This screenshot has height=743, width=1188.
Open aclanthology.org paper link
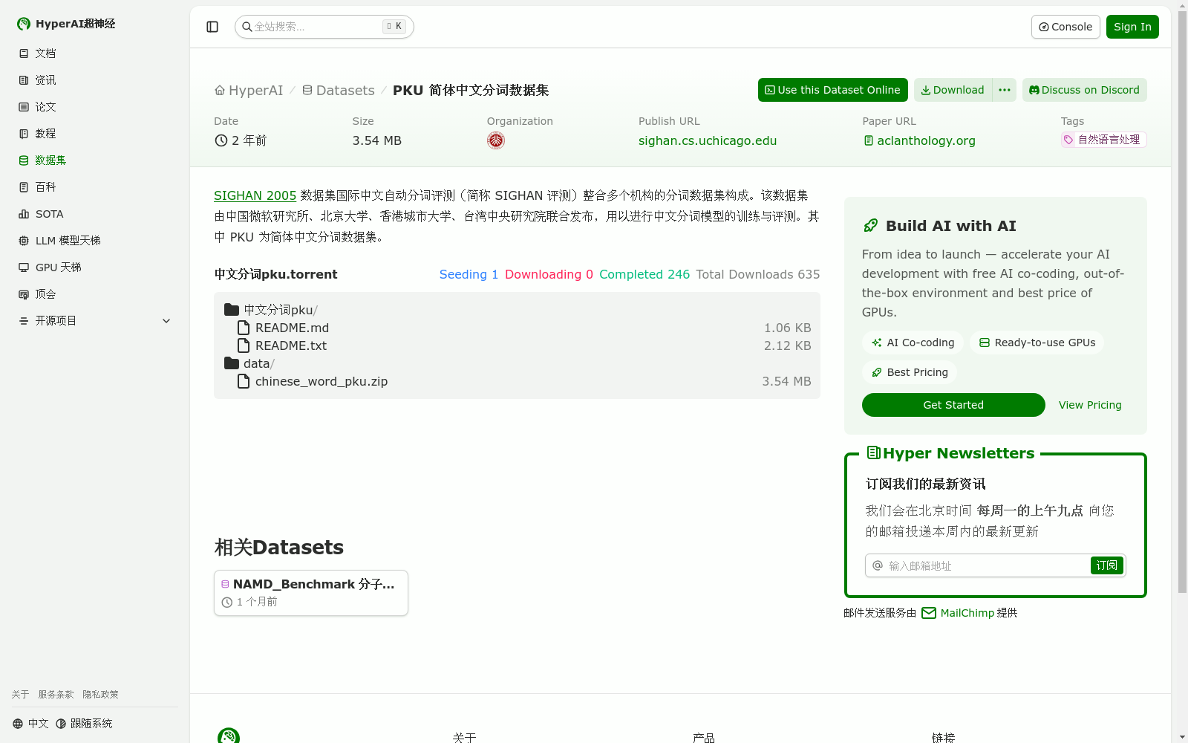(919, 140)
